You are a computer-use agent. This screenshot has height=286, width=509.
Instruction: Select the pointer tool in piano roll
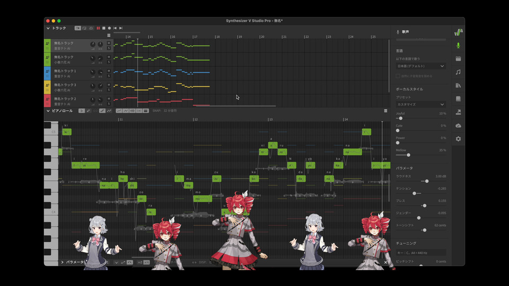(x=82, y=111)
